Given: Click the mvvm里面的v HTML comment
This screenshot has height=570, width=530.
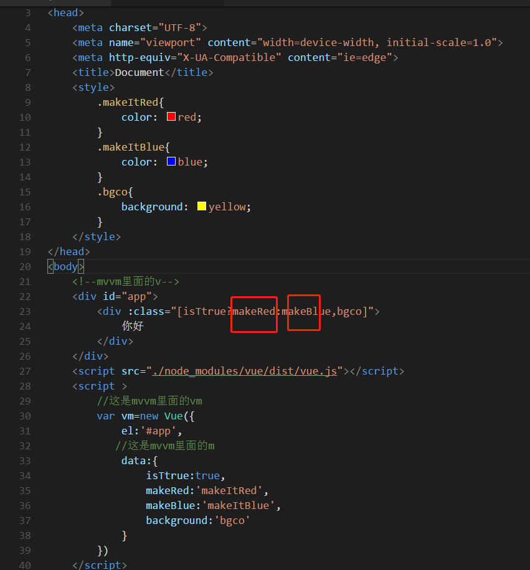Looking at the screenshot, I should (126, 281).
